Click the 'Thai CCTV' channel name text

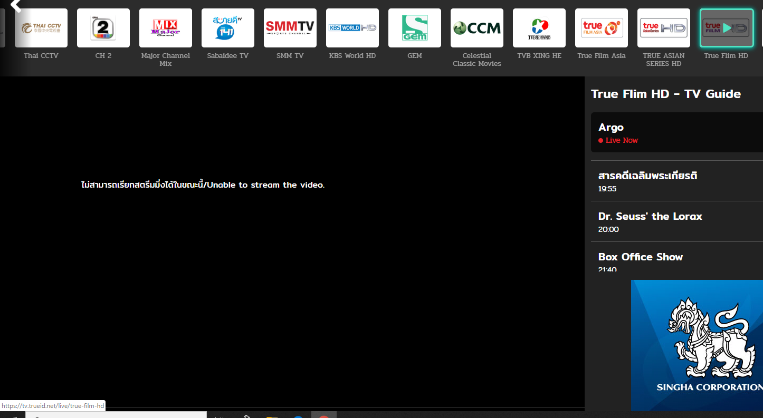coord(41,56)
